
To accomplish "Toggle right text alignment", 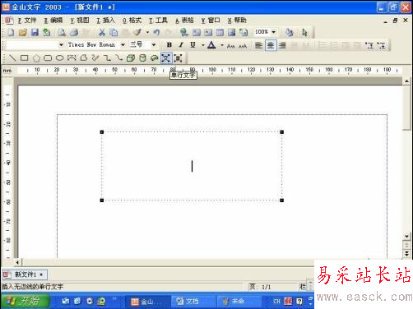I will [x=282, y=45].
